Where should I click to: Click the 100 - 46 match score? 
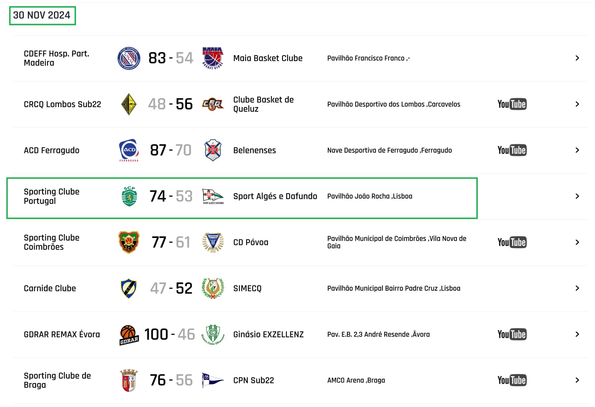click(x=170, y=334)
